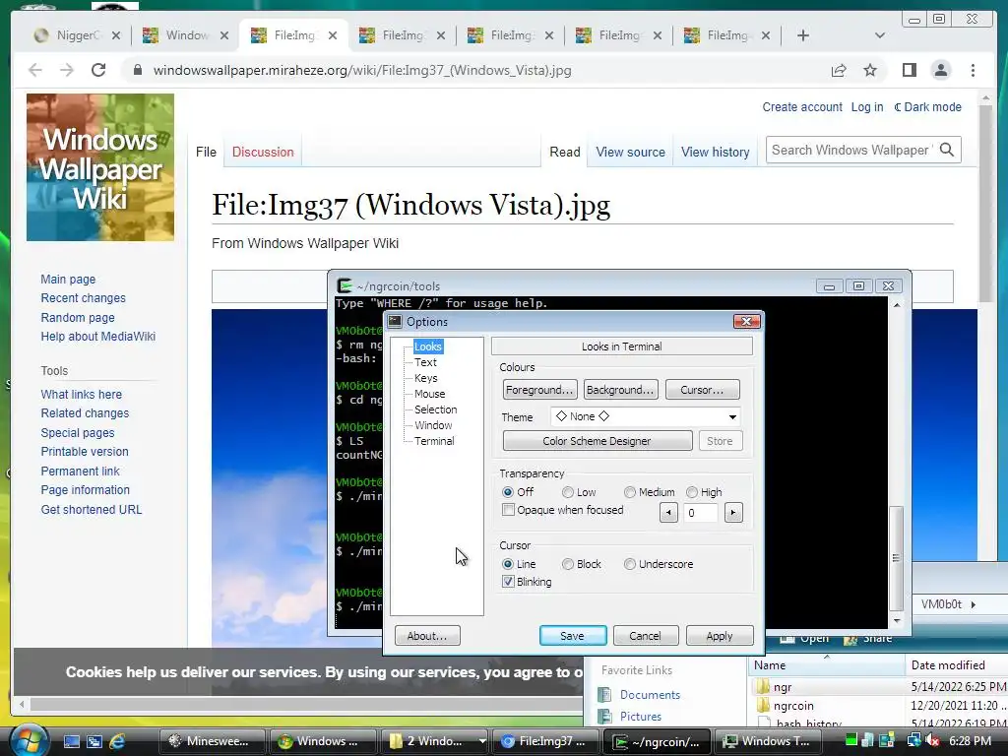Select Block cursor style

click(x=568, y=564)
